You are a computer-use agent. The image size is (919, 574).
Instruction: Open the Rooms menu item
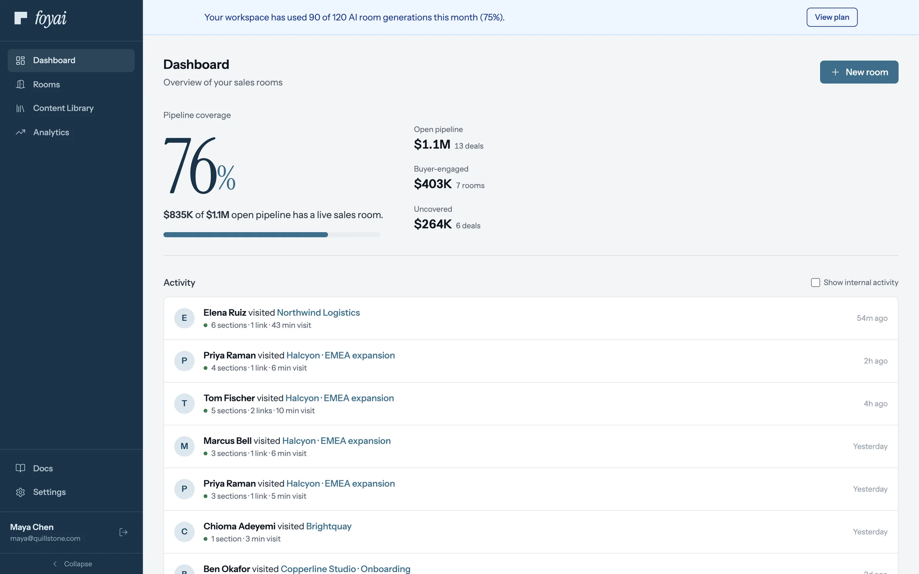pos(71,84)
